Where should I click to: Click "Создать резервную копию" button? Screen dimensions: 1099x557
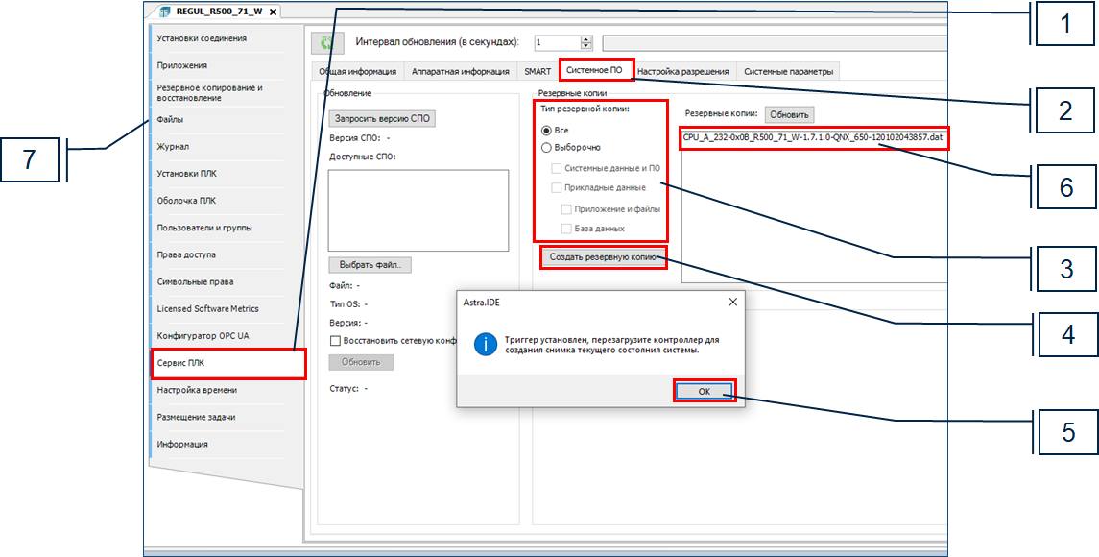pyautogui.click(x=603, y=257)
